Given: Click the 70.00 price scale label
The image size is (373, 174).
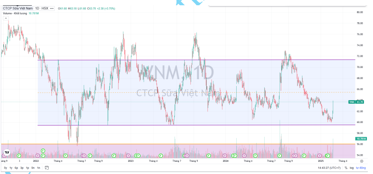Looking at the screenshot, I should click(360, 67).
